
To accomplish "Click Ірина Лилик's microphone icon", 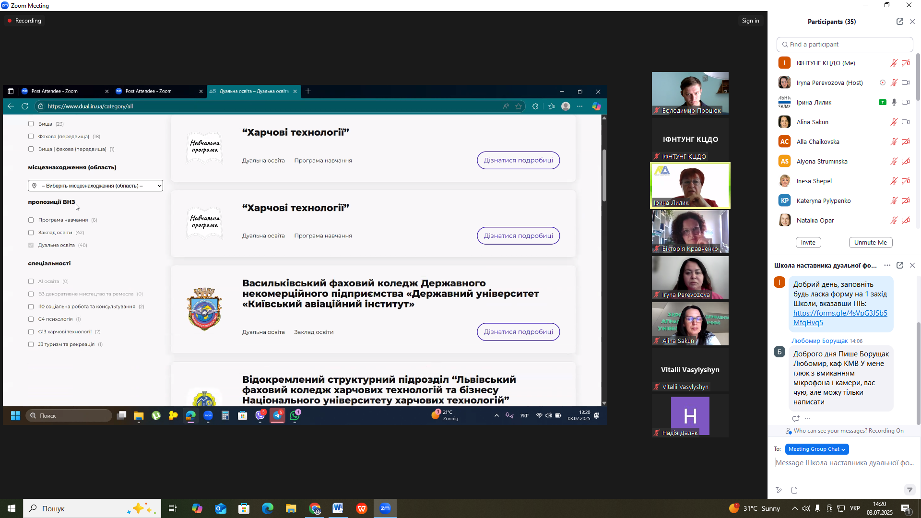I will [x=894, y=102].
